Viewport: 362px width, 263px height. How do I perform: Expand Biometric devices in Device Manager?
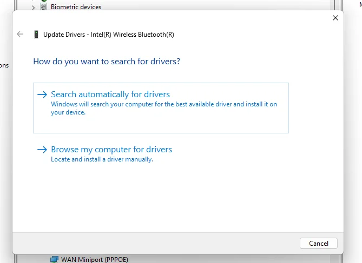(33, 8)
